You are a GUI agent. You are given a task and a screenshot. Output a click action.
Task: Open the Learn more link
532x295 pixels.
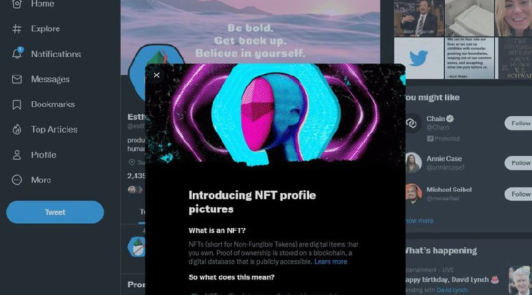pos(331,262)
